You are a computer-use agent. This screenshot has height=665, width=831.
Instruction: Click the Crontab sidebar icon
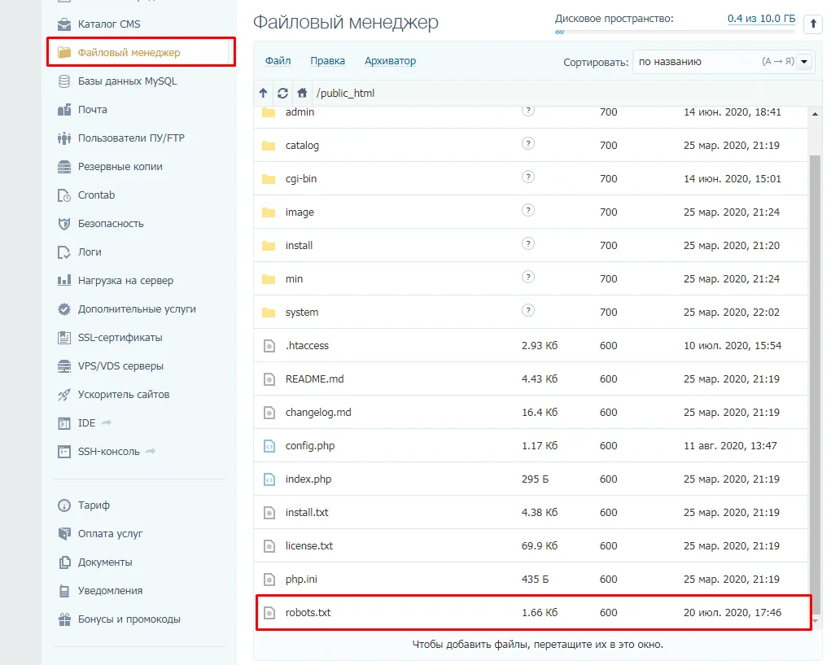(64, 195)
